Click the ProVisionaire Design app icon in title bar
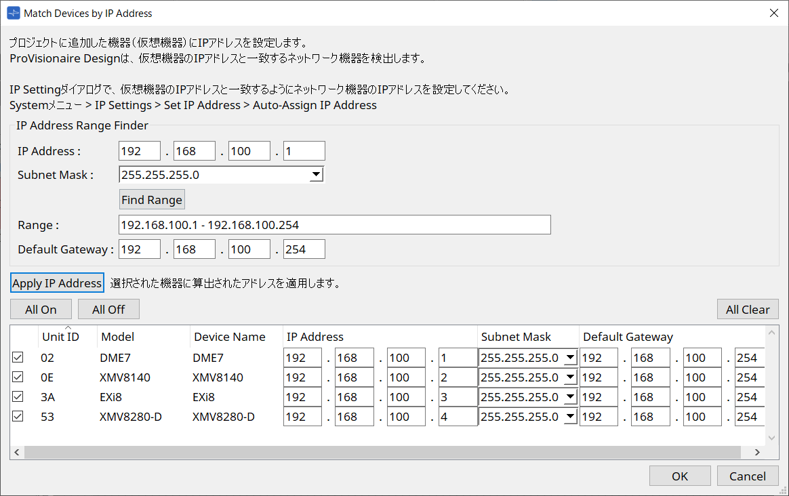 13,13
